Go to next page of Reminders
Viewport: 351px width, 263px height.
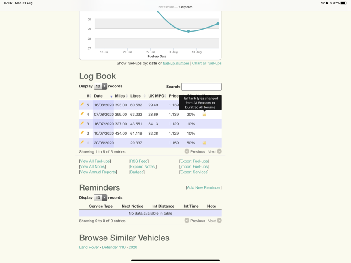215,221
